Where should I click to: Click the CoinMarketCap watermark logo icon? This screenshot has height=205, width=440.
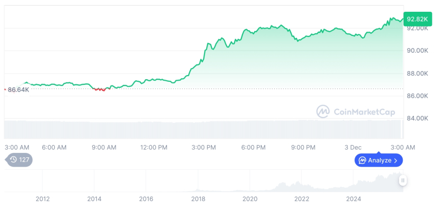pyautogui.click(x=323, y=111)
